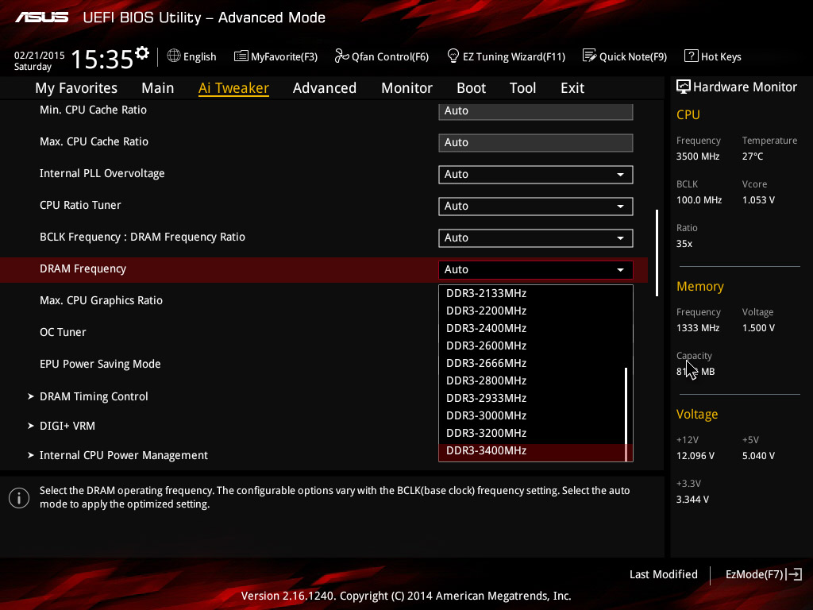Click the settings gear next to the clock
813x610 pixels.
(x=142, y=53)
